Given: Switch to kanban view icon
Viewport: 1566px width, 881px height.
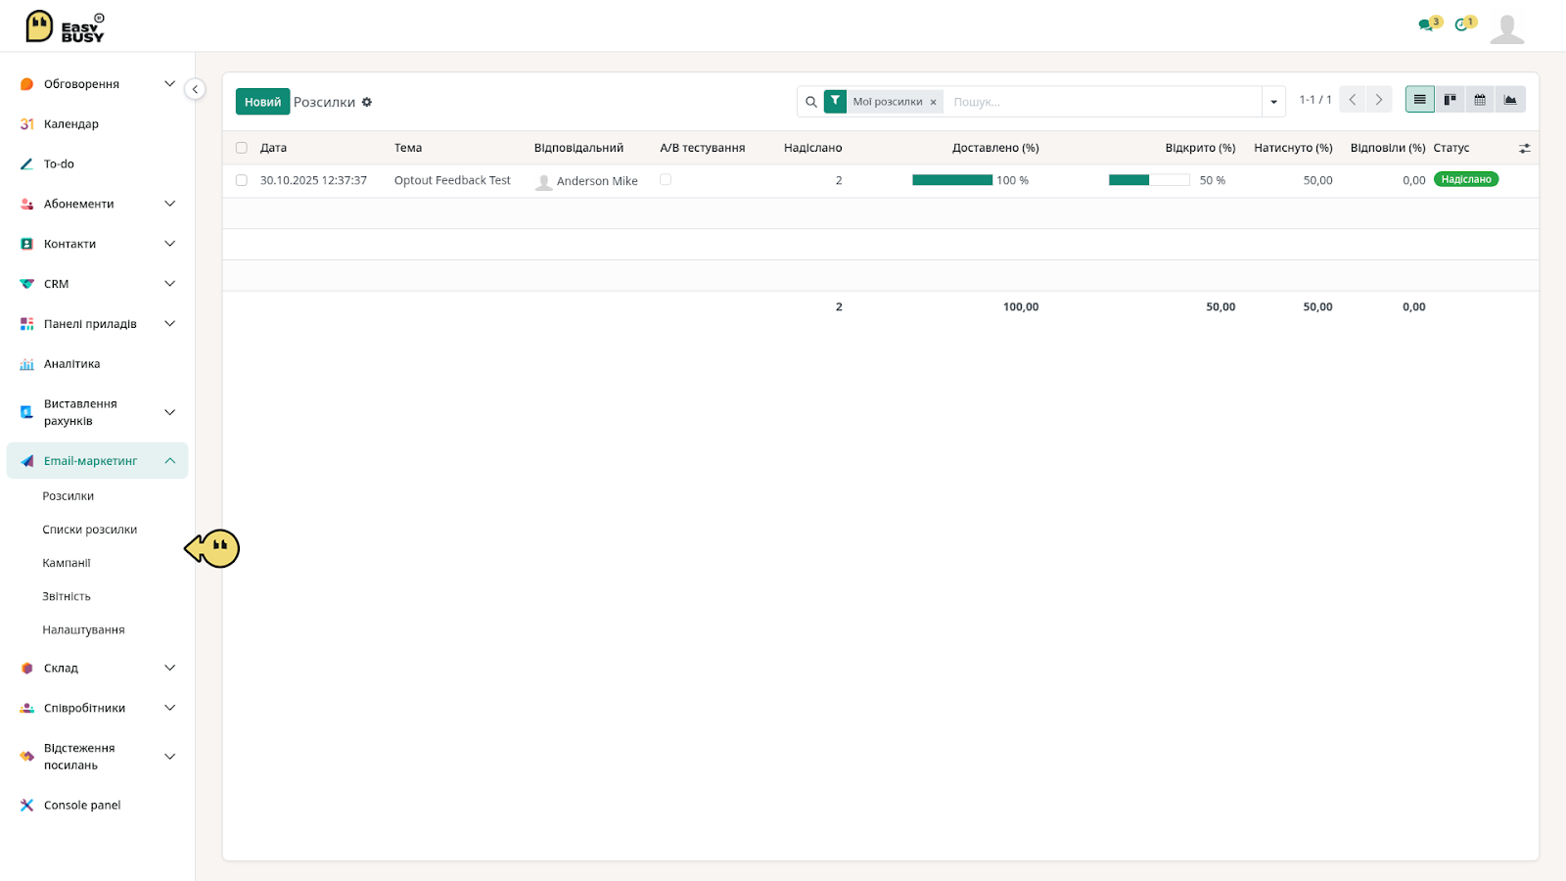Looking at the screenshot, I should 1450,100.
